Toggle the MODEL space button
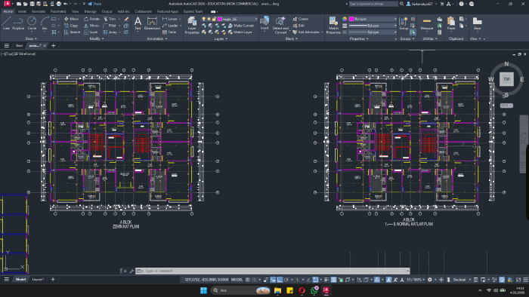Image resolution: width=529 pixels, height=297 pixels. pos(237,280)
